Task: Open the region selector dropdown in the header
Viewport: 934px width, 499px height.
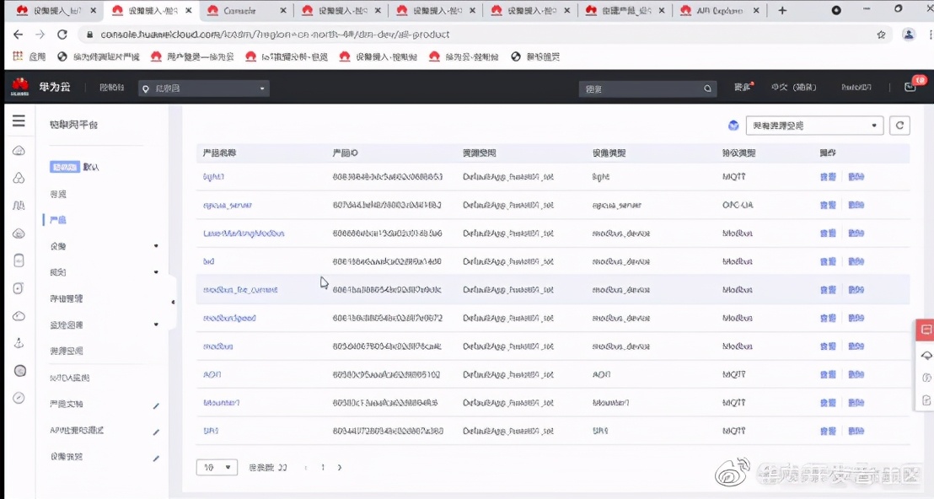Action: pos(204,89)
